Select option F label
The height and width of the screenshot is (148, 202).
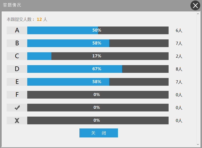tap(17, 95)
